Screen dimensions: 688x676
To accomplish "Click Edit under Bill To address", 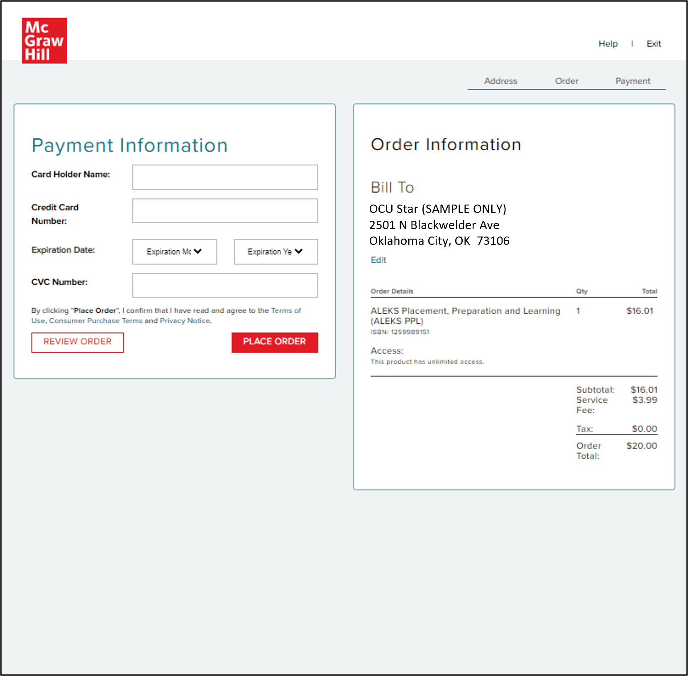I will point(378,260).
